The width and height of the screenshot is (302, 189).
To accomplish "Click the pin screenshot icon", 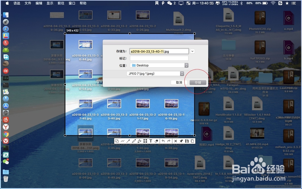I will [x=181, y=141].
